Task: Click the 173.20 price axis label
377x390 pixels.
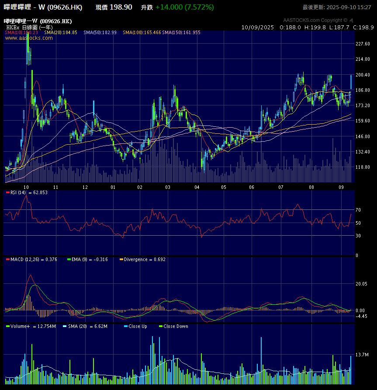Action: tap(363, 105)
